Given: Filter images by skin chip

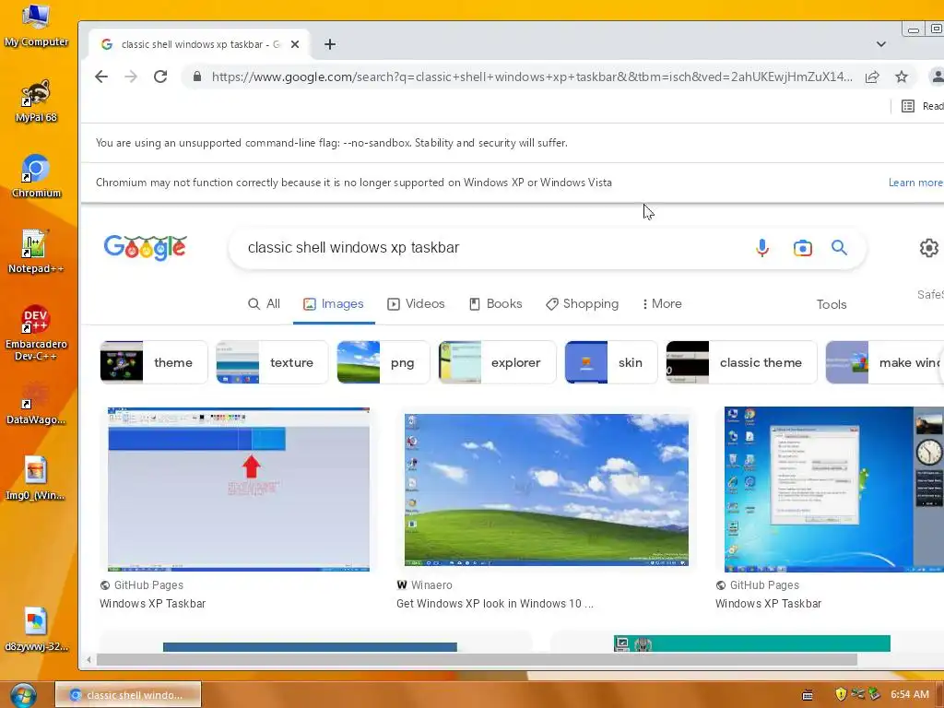Looking at the screenshot, I should pyautogui.click(x=611, y=362).
